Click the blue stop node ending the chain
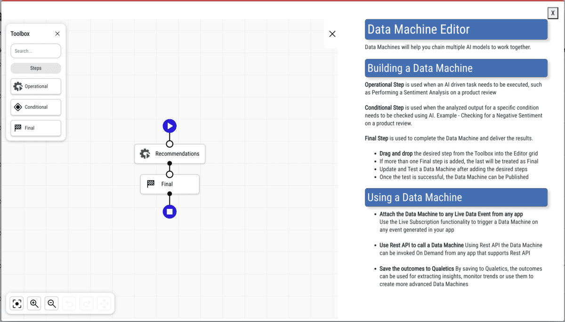 coord(169,211)
